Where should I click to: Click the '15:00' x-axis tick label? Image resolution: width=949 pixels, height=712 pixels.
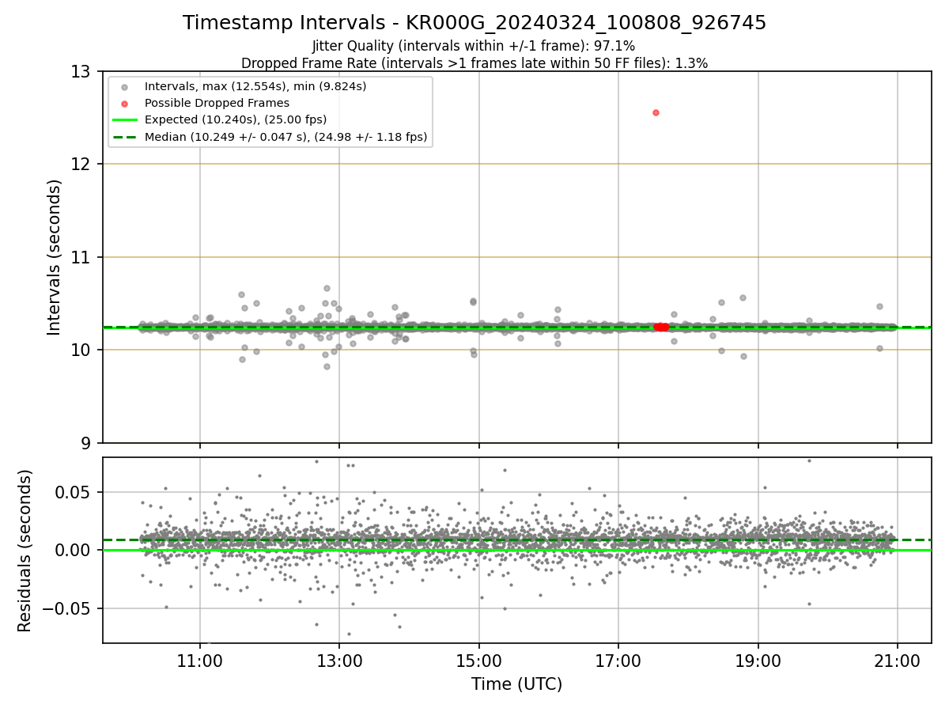(479, 661)
